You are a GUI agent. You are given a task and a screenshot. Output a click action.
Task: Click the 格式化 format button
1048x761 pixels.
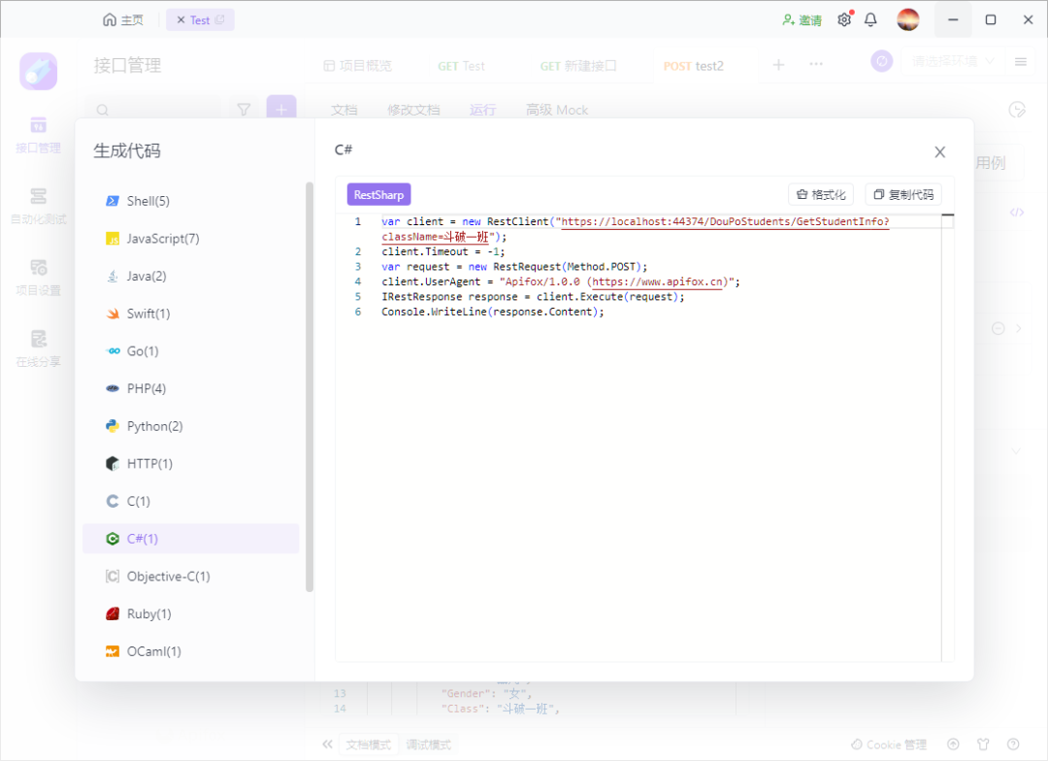point(820,194)
